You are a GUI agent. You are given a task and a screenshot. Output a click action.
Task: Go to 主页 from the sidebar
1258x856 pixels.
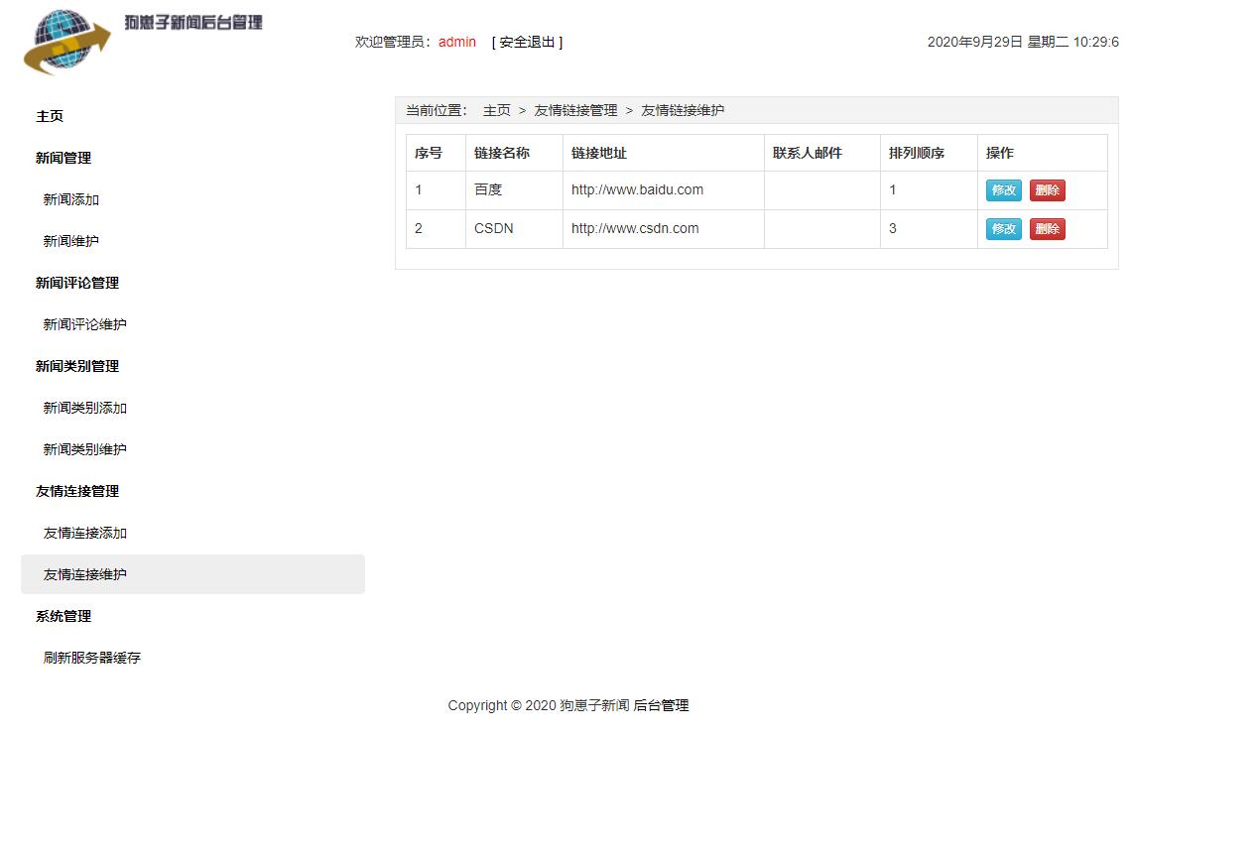(50, 116)
